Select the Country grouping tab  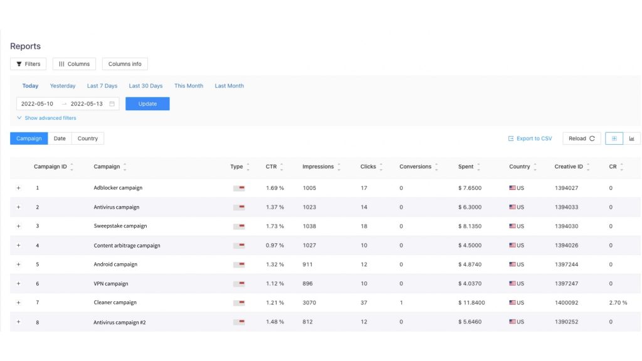[x=88, y=139]
